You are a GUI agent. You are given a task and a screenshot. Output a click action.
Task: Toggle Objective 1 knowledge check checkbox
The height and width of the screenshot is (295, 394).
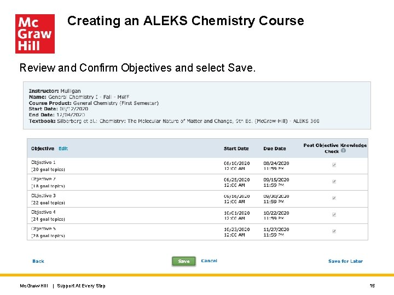point(334,165)
